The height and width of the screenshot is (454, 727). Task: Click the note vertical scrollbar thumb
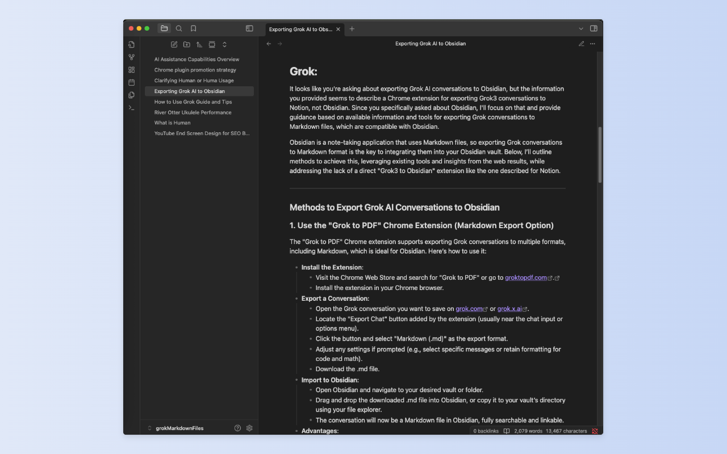coord(600,154)
